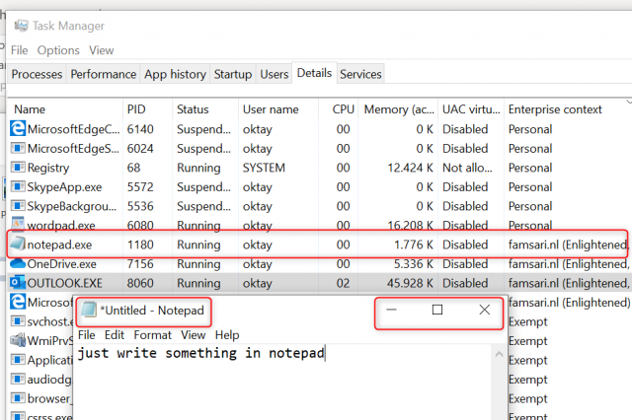Image resolution: width=632 pixels, height=420 pixels.
Task: Sort by the PID column header
Action: pyautogui.click(x=147, y=109)
